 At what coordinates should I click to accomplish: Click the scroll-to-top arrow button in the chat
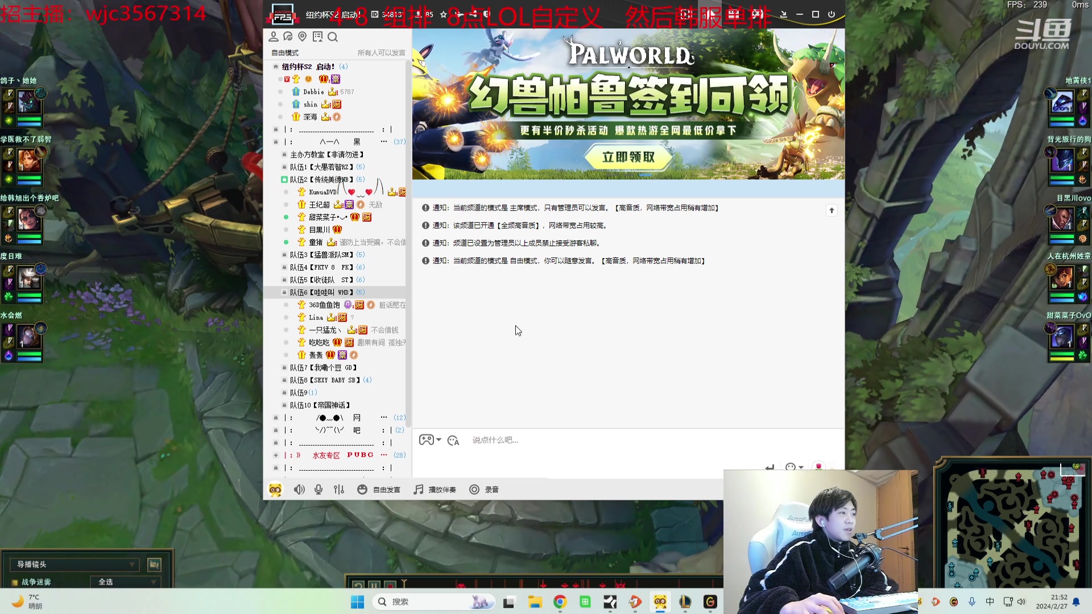click(832, 210)
